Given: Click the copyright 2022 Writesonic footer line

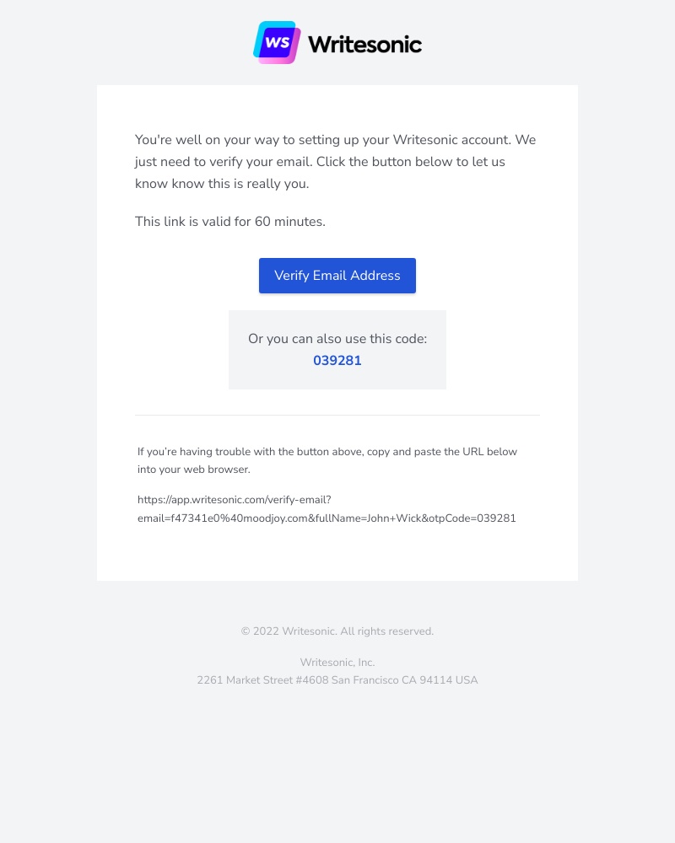Looking at the screenshot, I should [x=337, y=631].
